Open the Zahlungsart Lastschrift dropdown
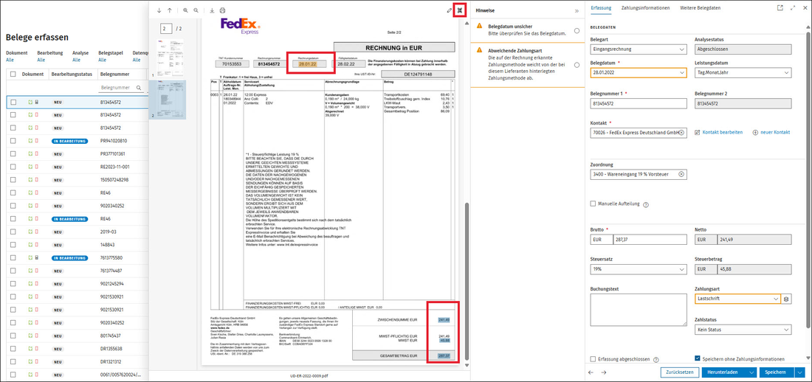 click(x=737, y=299)
